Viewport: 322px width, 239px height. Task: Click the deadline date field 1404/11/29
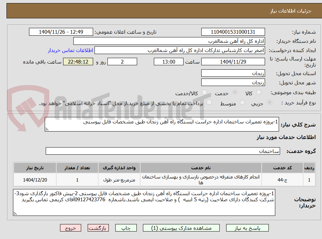click(x=233, y=62)
